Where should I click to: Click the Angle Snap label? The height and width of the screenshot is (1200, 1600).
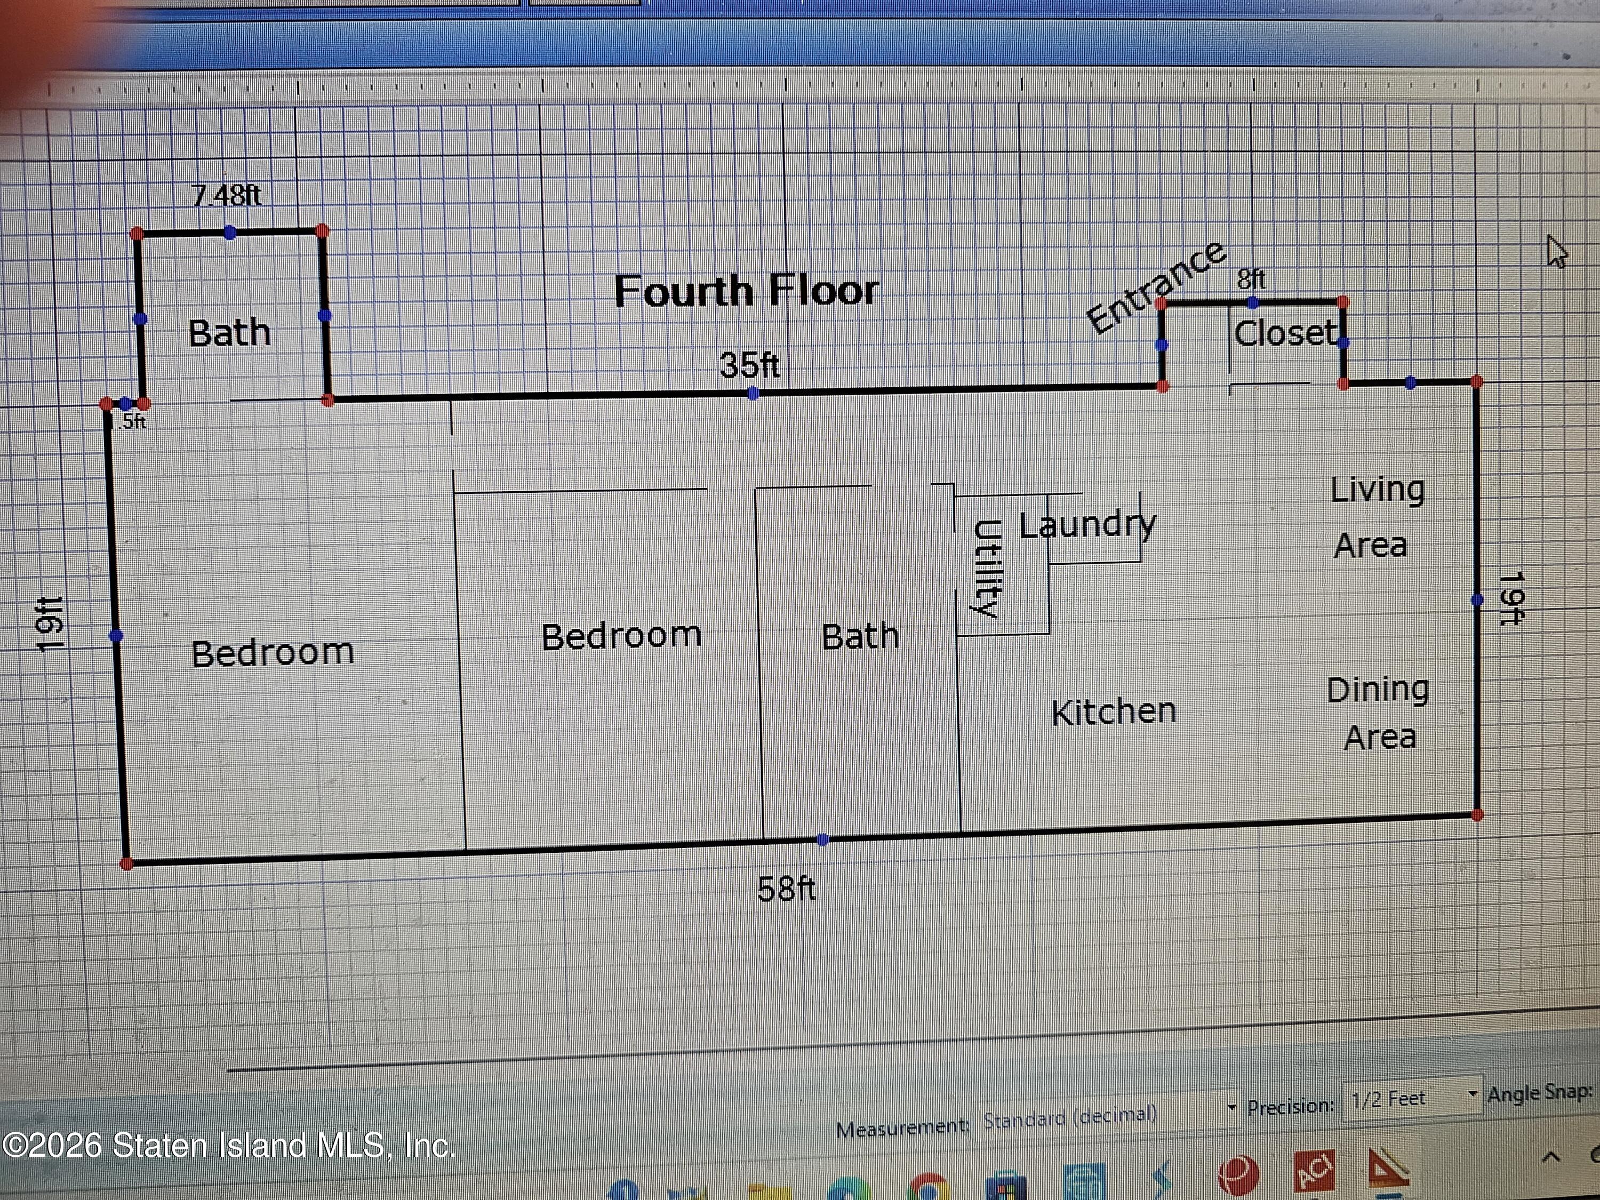1541,1094
